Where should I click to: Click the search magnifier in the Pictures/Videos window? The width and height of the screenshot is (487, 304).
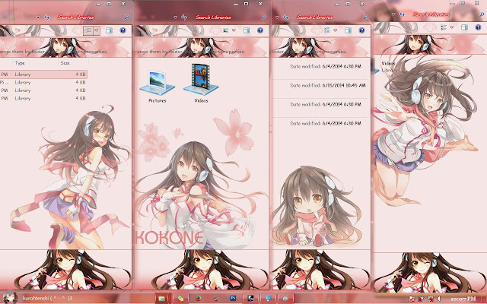(264, 17)
